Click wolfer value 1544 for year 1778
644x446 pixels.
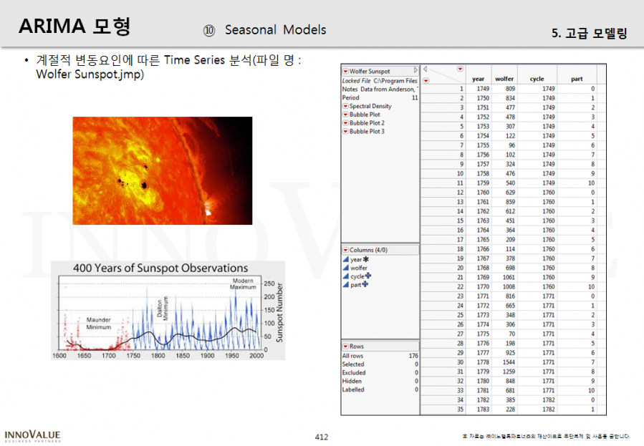pos(509,362)
